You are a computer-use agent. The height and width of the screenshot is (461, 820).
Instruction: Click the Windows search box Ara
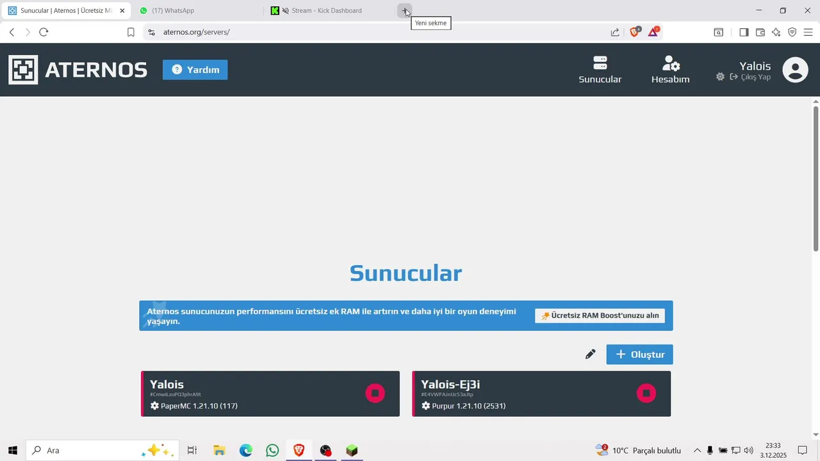pos(101,450)
